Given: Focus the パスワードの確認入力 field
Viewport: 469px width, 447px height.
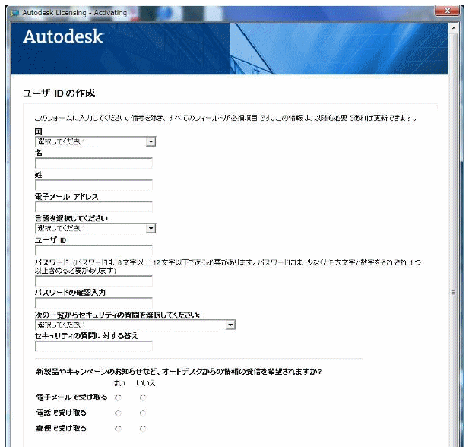Looking at the screenshot, I should click(x=93, y=303).
